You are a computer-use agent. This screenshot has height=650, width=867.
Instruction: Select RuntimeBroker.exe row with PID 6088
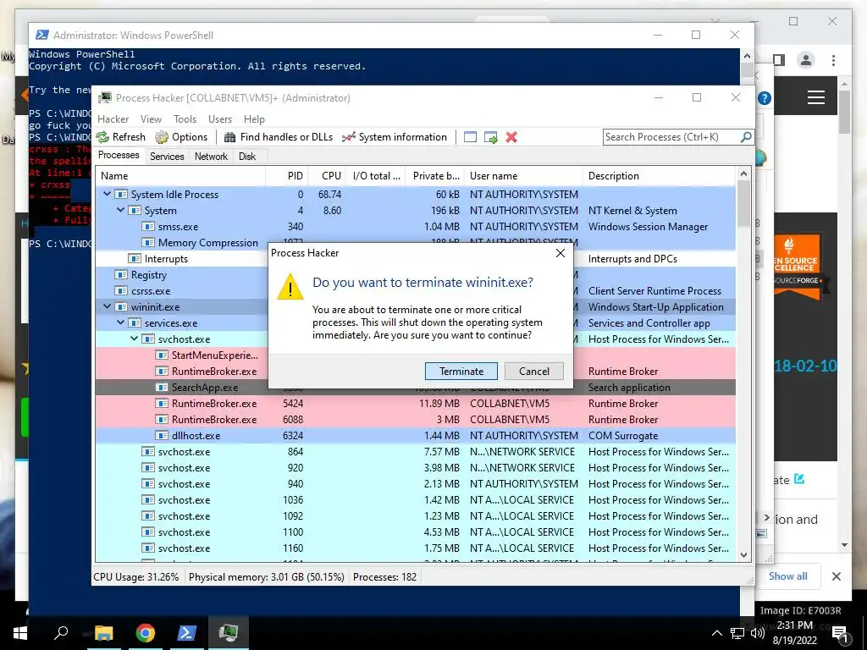pyautogui.click(x=415, y=420)
